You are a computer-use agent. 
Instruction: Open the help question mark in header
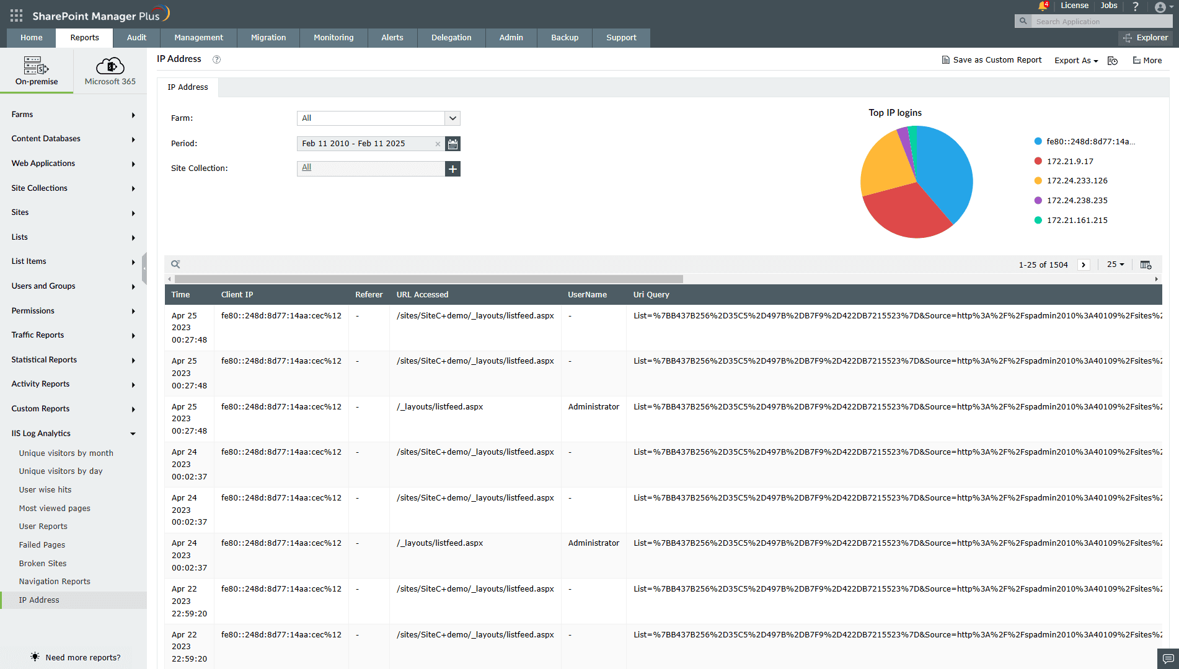point(1136,6)
